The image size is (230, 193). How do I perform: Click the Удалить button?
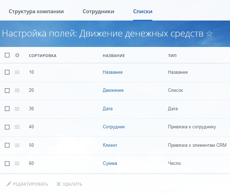tap(69, 184)
